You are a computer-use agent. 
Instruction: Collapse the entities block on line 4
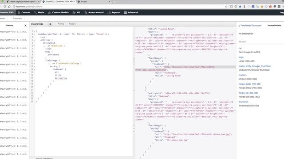tap(34, 40)
